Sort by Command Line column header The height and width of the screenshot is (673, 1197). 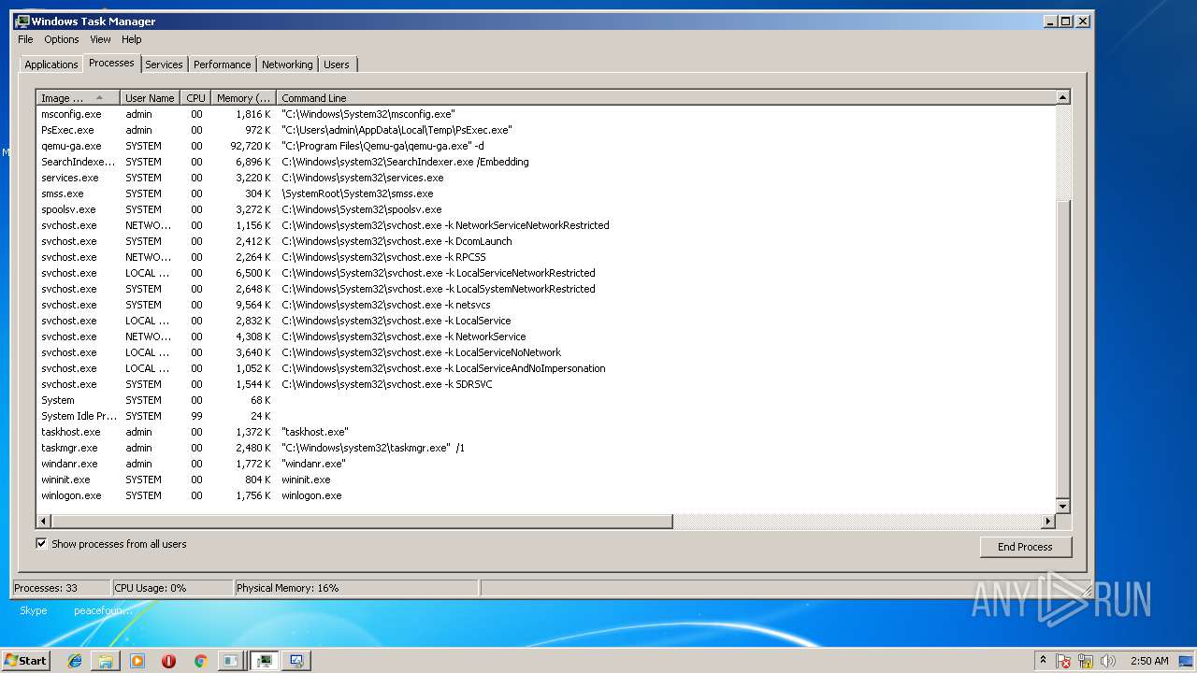pyautogui.click(x=665, y=97)
